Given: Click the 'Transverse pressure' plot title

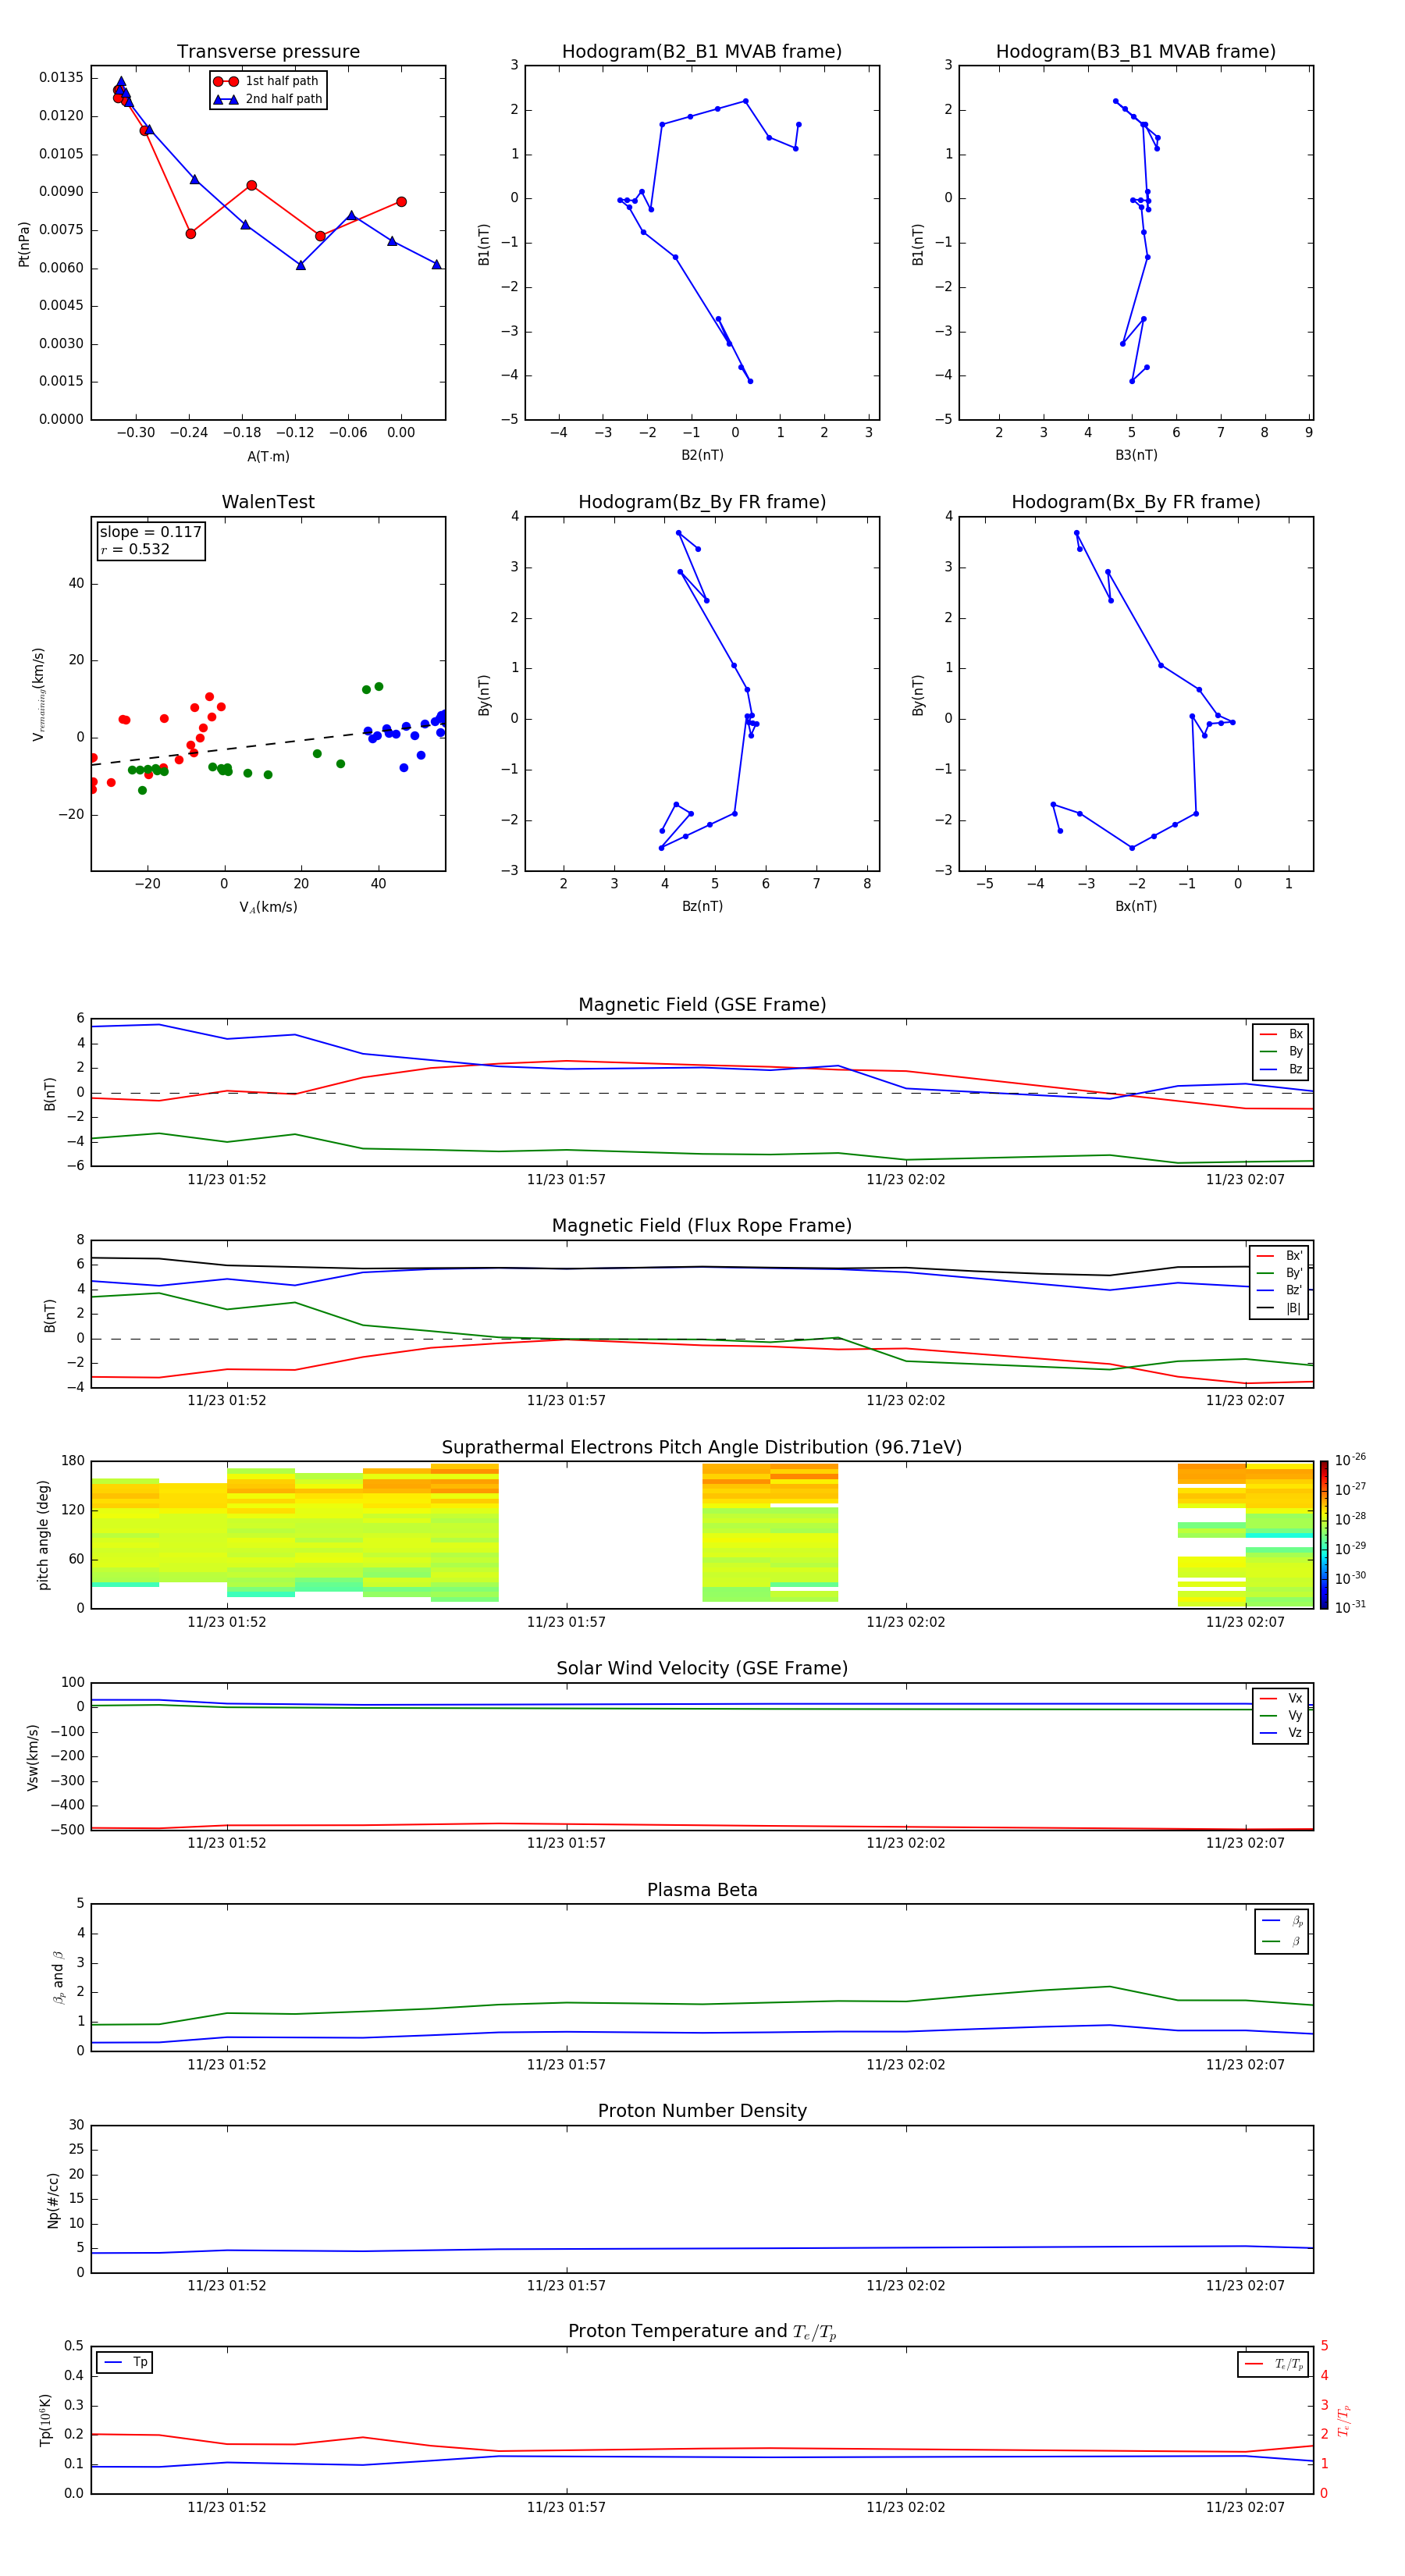Looking at the screenshot, I should (268, 51).
